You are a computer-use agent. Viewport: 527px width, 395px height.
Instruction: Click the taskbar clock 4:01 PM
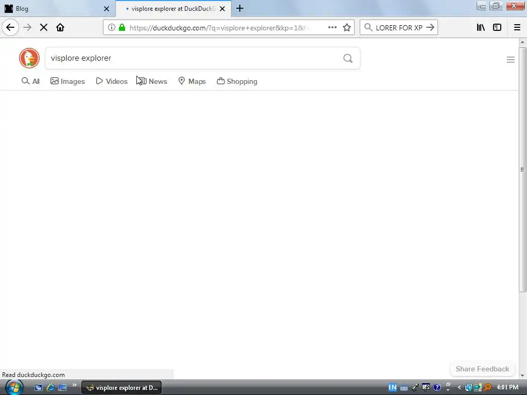pyautogui.click(x=508, y=387)
